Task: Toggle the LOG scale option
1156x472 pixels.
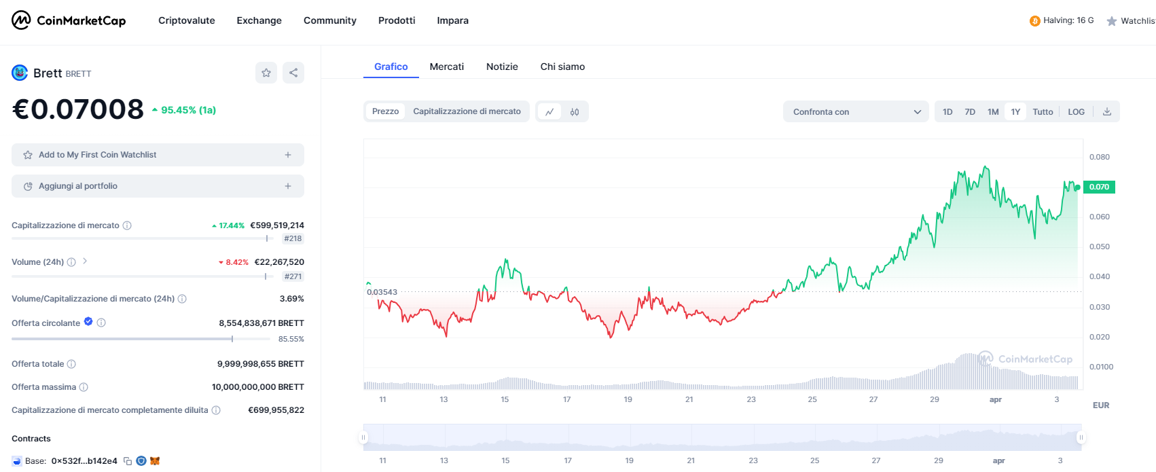Action: tap(1076, 112)
